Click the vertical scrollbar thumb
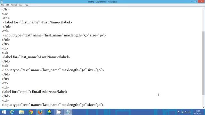 pyautogui.click(x=203, y=63)
